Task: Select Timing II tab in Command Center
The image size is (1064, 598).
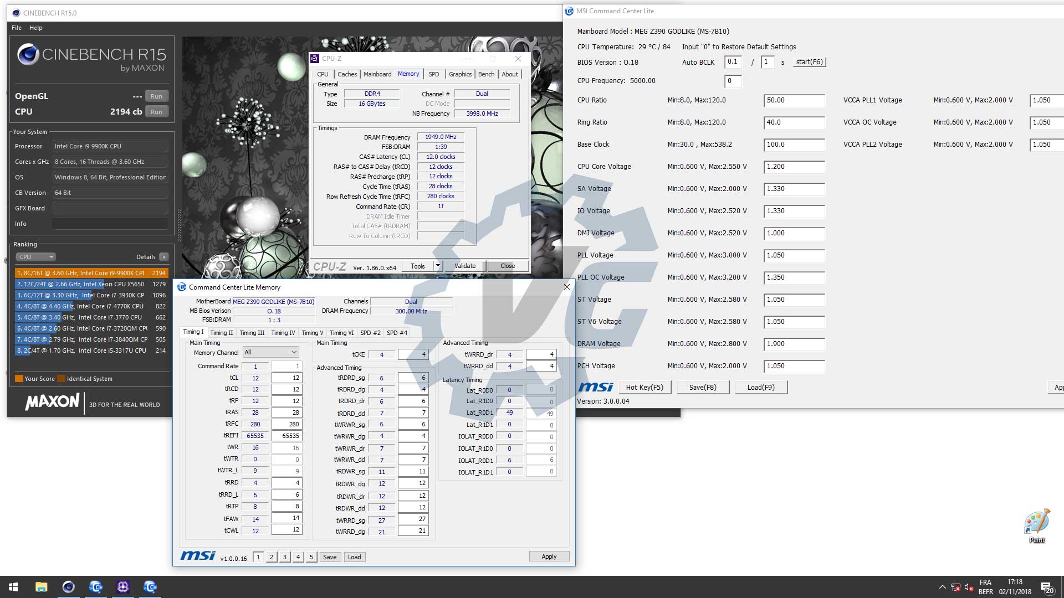Action: pos(222,333)
